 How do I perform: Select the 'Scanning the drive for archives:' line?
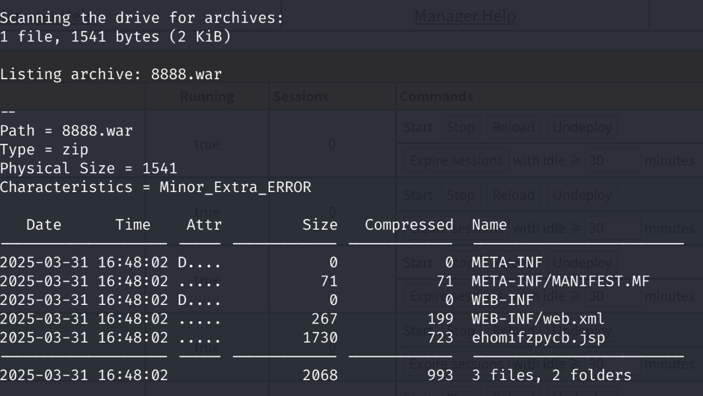coord(142,18)
